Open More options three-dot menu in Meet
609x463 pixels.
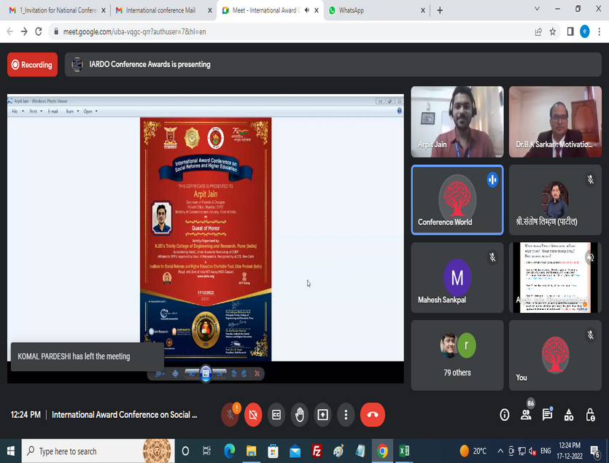click(346, 415)
